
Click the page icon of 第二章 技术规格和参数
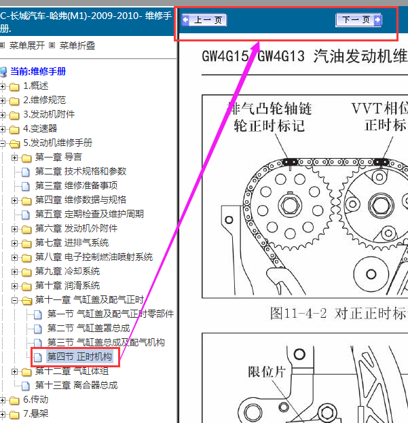26,172
